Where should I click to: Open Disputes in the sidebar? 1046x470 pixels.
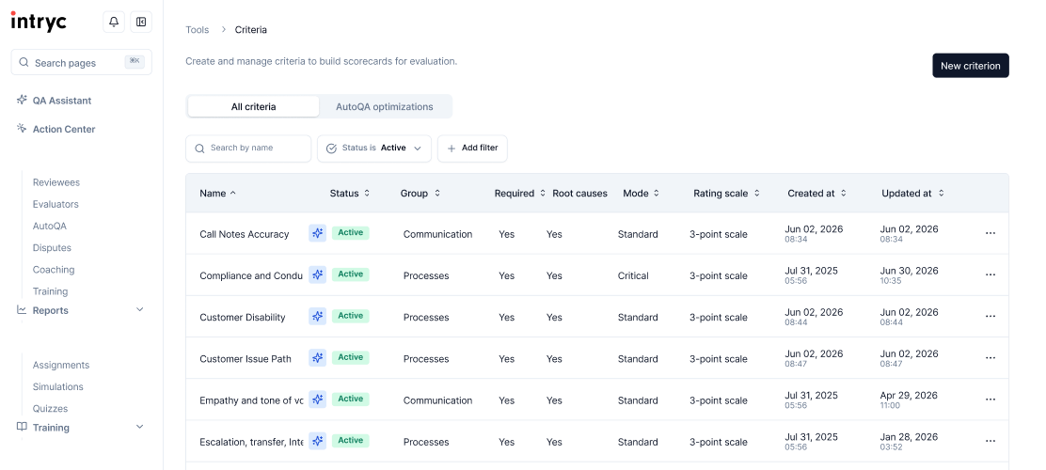coord(52,247)
